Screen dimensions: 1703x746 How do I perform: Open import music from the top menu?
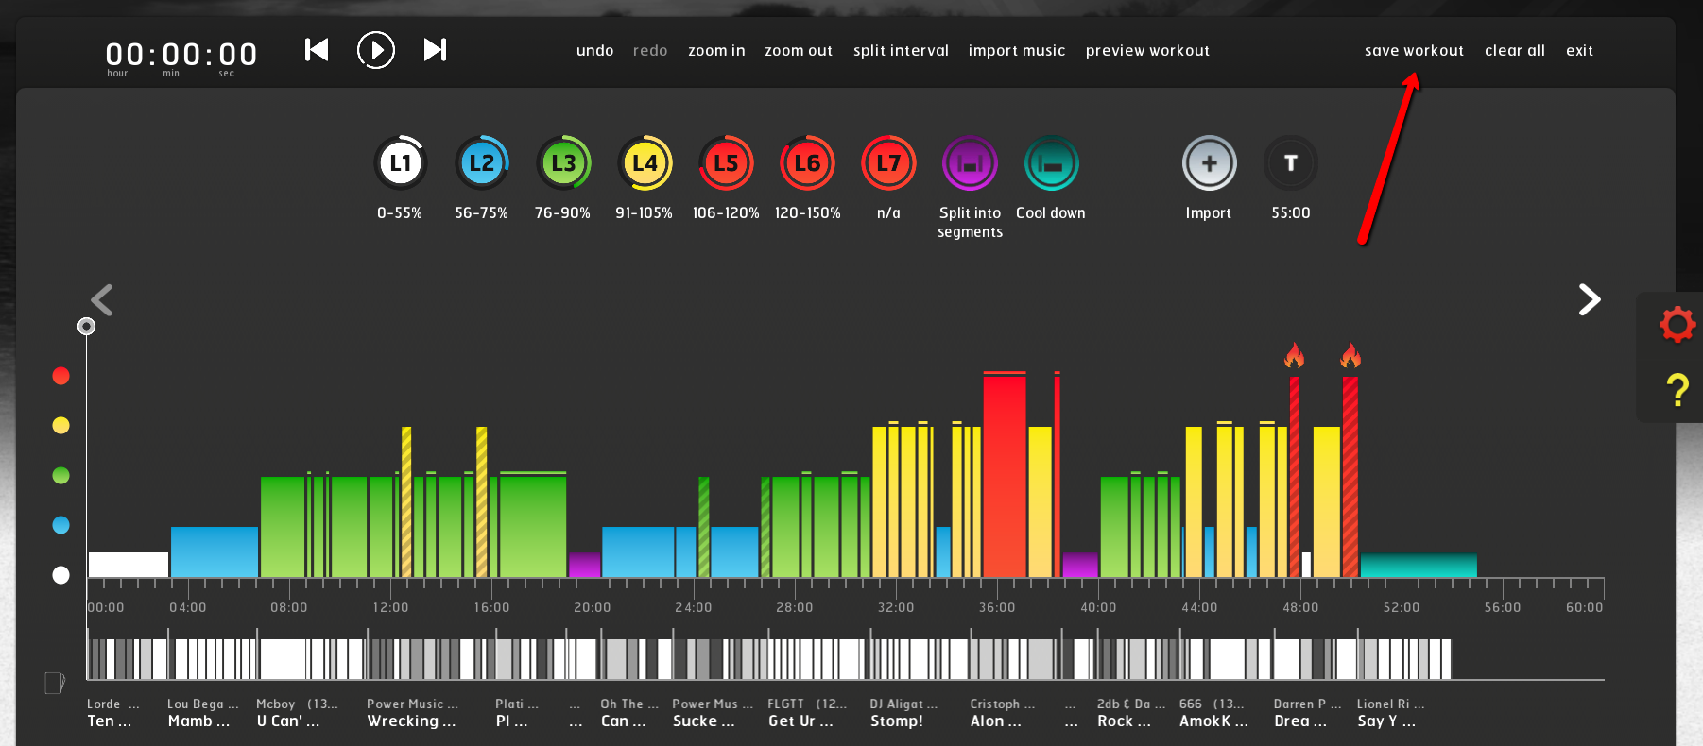pyautogui.click(x=1016, y=51)
